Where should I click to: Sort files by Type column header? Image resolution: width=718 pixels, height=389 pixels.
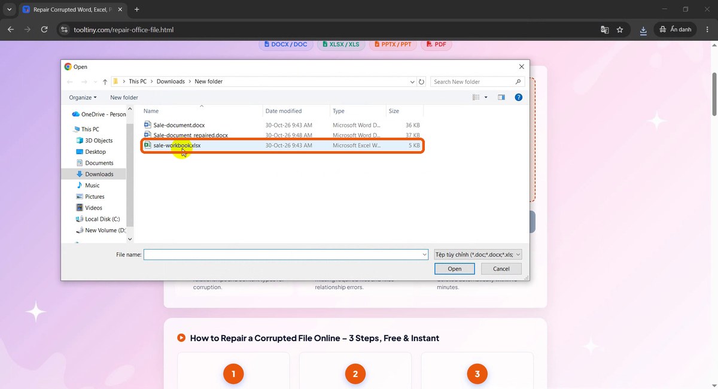point(358,111)
